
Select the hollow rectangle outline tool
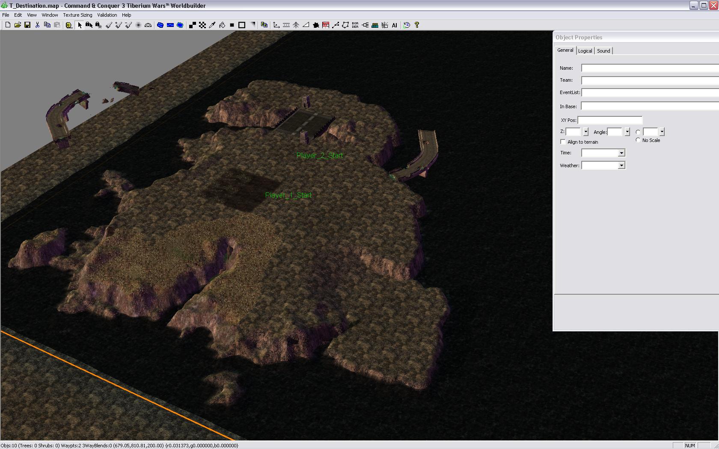242,25
